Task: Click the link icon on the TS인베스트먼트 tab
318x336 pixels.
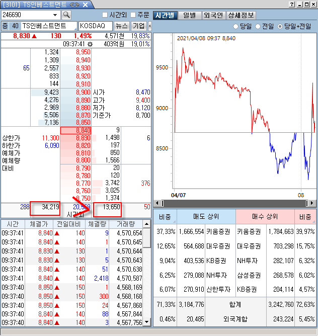Action: (75, 5)
